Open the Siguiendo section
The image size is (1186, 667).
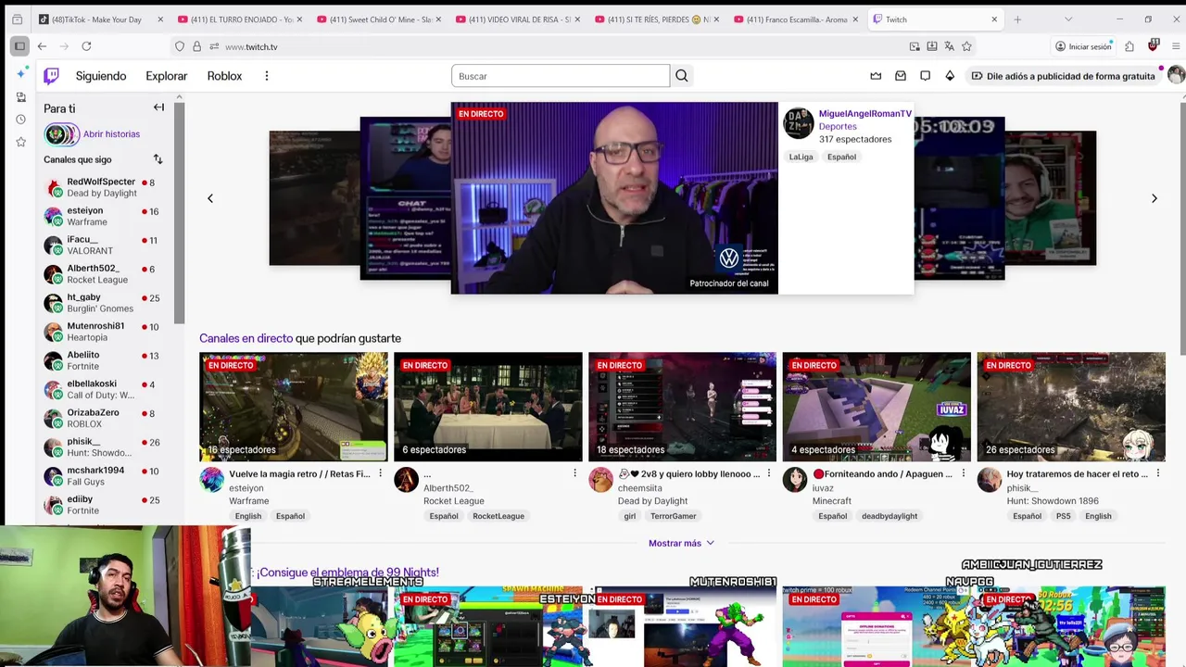(101, 76)
